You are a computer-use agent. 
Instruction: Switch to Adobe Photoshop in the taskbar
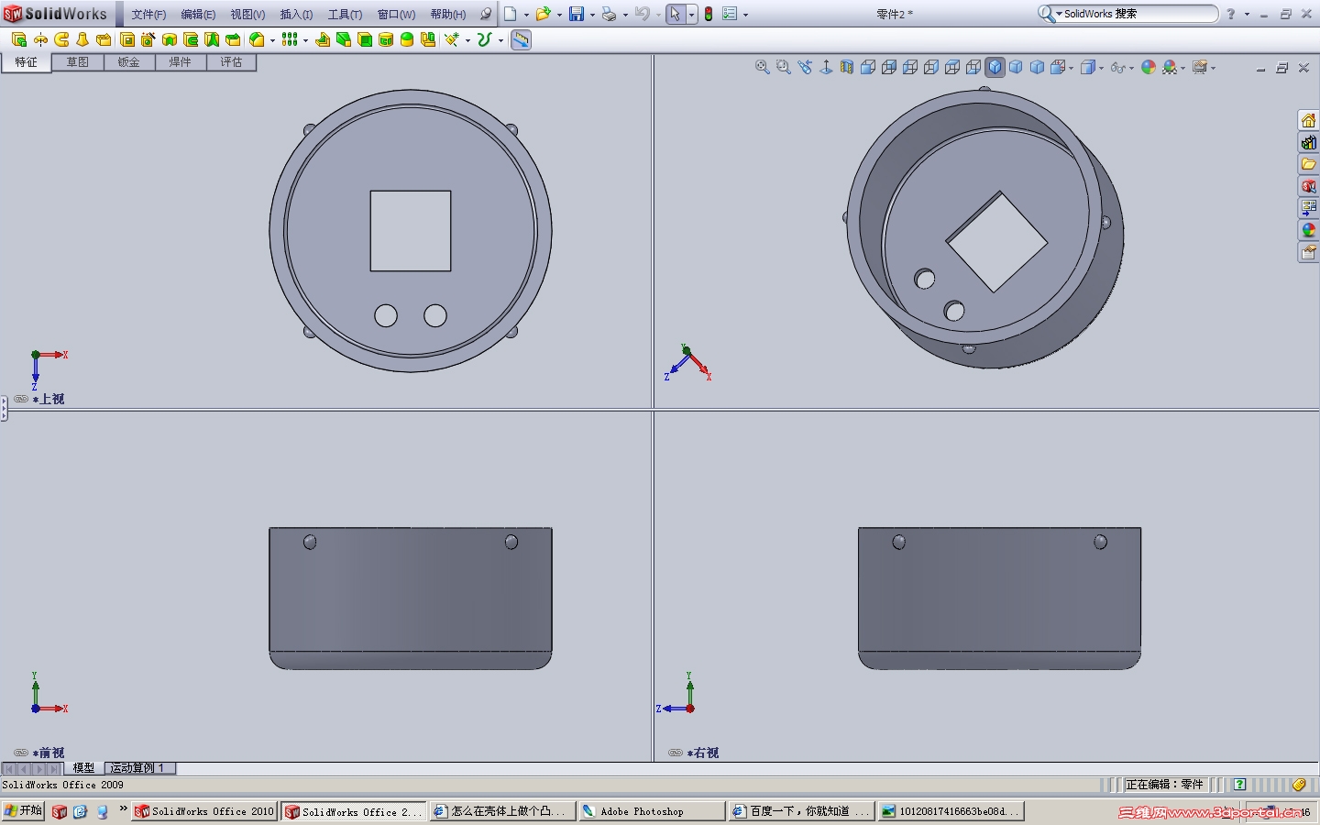click(652, 811)
